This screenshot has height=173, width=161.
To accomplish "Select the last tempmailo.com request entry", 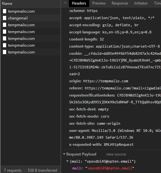I will pyautogui.click(x=30, y=52).
